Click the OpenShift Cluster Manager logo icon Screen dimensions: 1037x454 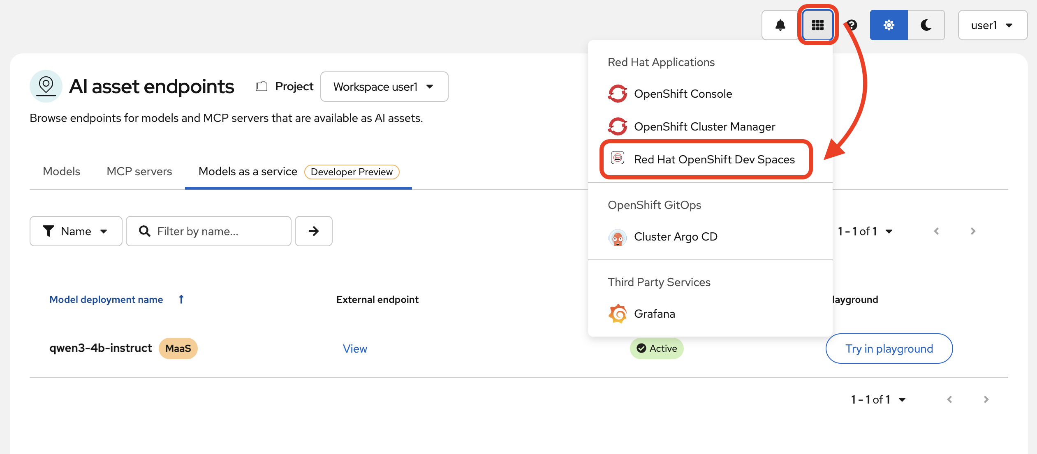tap(618, 126)
